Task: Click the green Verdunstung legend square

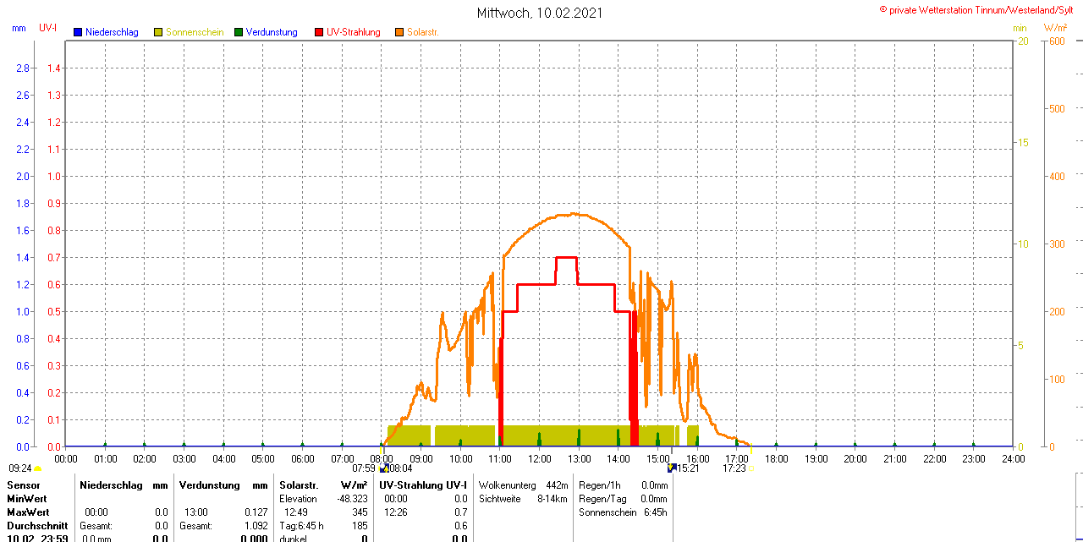Action: click(x=239, y=32)
